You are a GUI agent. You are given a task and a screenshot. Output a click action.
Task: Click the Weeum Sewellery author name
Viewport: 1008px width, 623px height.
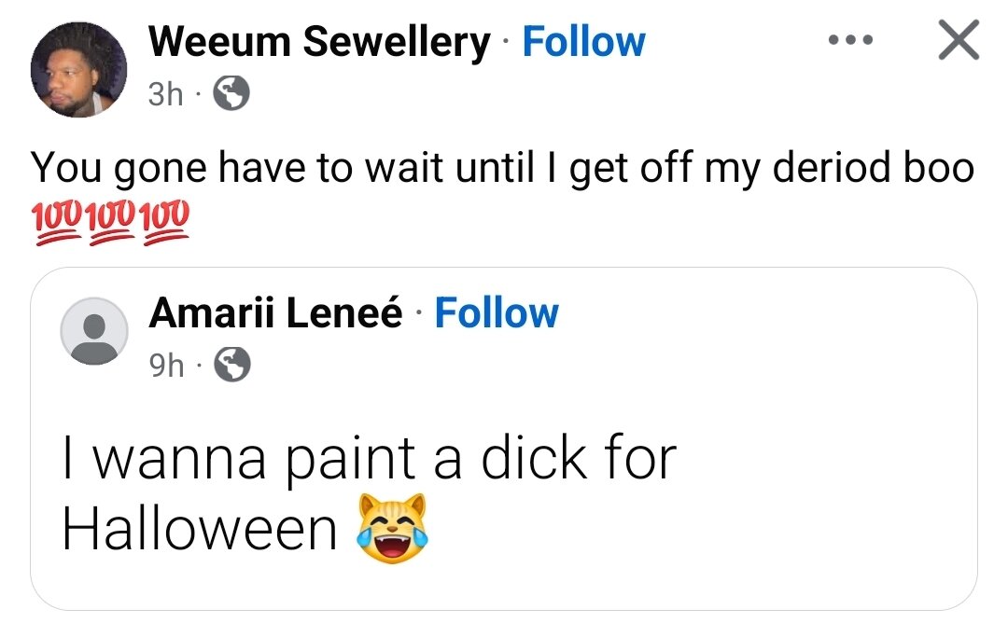pyautogui.click(x=318, y=42)
